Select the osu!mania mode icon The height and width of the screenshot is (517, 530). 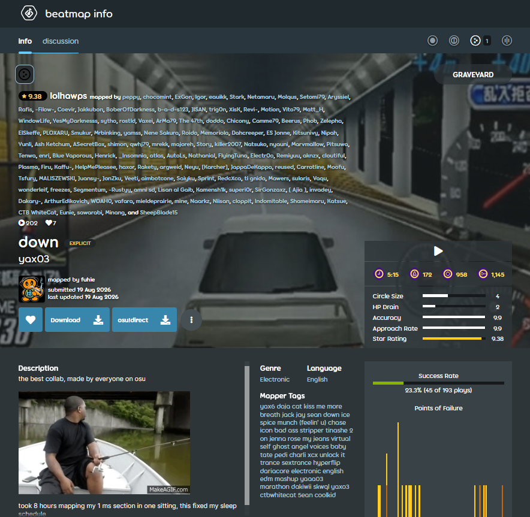tap(507, 41)
